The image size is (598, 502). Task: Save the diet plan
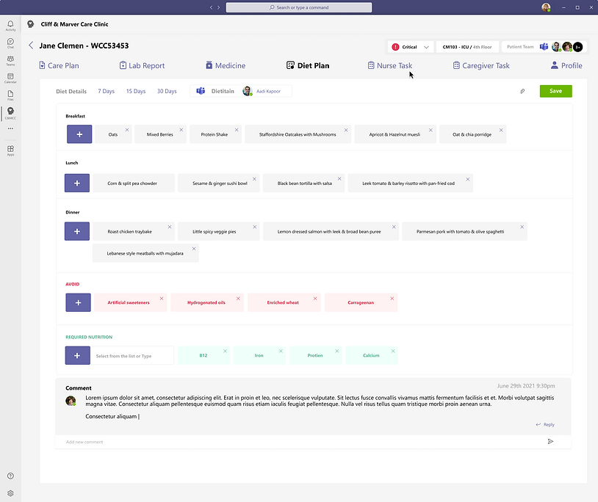(x=555, y=91)
